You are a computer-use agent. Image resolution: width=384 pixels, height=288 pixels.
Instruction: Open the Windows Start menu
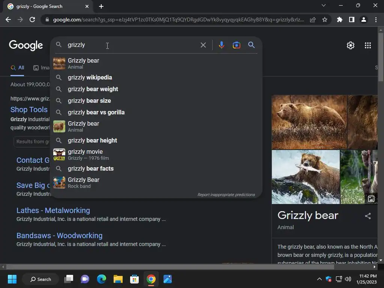pyautogui.click(x=12, y=279)
